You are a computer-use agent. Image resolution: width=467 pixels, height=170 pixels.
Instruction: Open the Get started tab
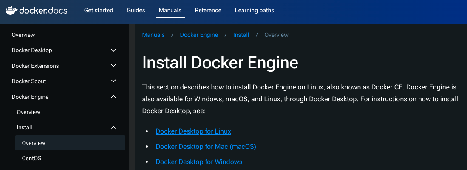click(x=99, y=11)
